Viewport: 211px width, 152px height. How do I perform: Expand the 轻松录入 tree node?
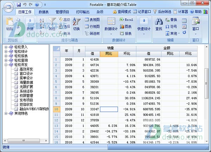(6, 47)
